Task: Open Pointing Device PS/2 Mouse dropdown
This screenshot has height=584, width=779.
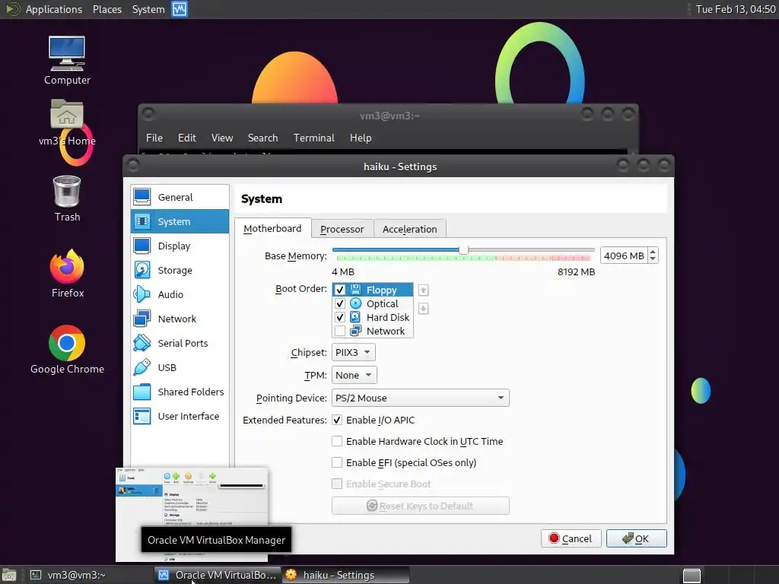Action: pyautogui.click(x=420, y=398)
